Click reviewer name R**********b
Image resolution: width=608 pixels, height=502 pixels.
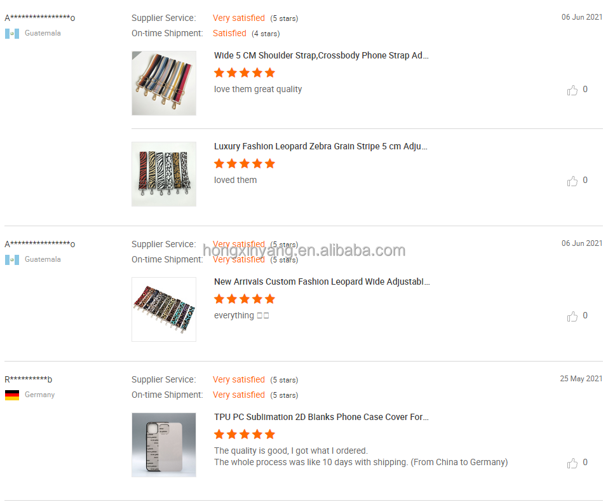[x=29, y=379]
